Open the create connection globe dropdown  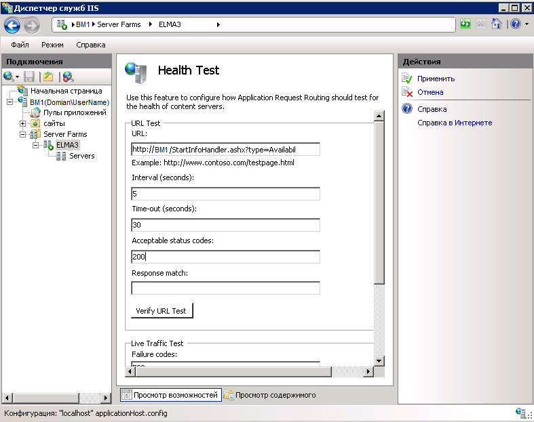[x=11, y=77]
